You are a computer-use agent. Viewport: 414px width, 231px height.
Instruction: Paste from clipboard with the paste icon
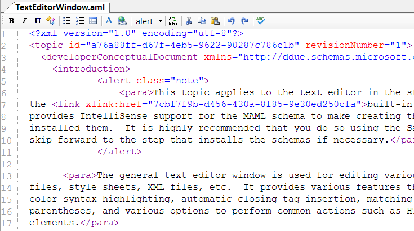pyautogui.click(x=215, y=21)
